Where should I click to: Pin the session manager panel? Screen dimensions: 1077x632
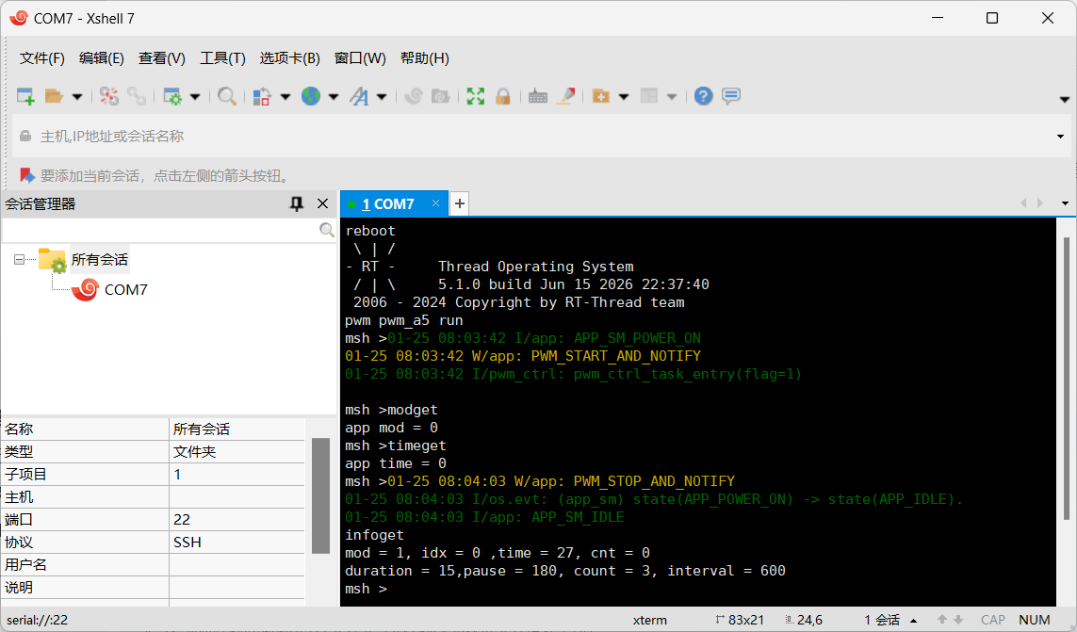point(297,204)
